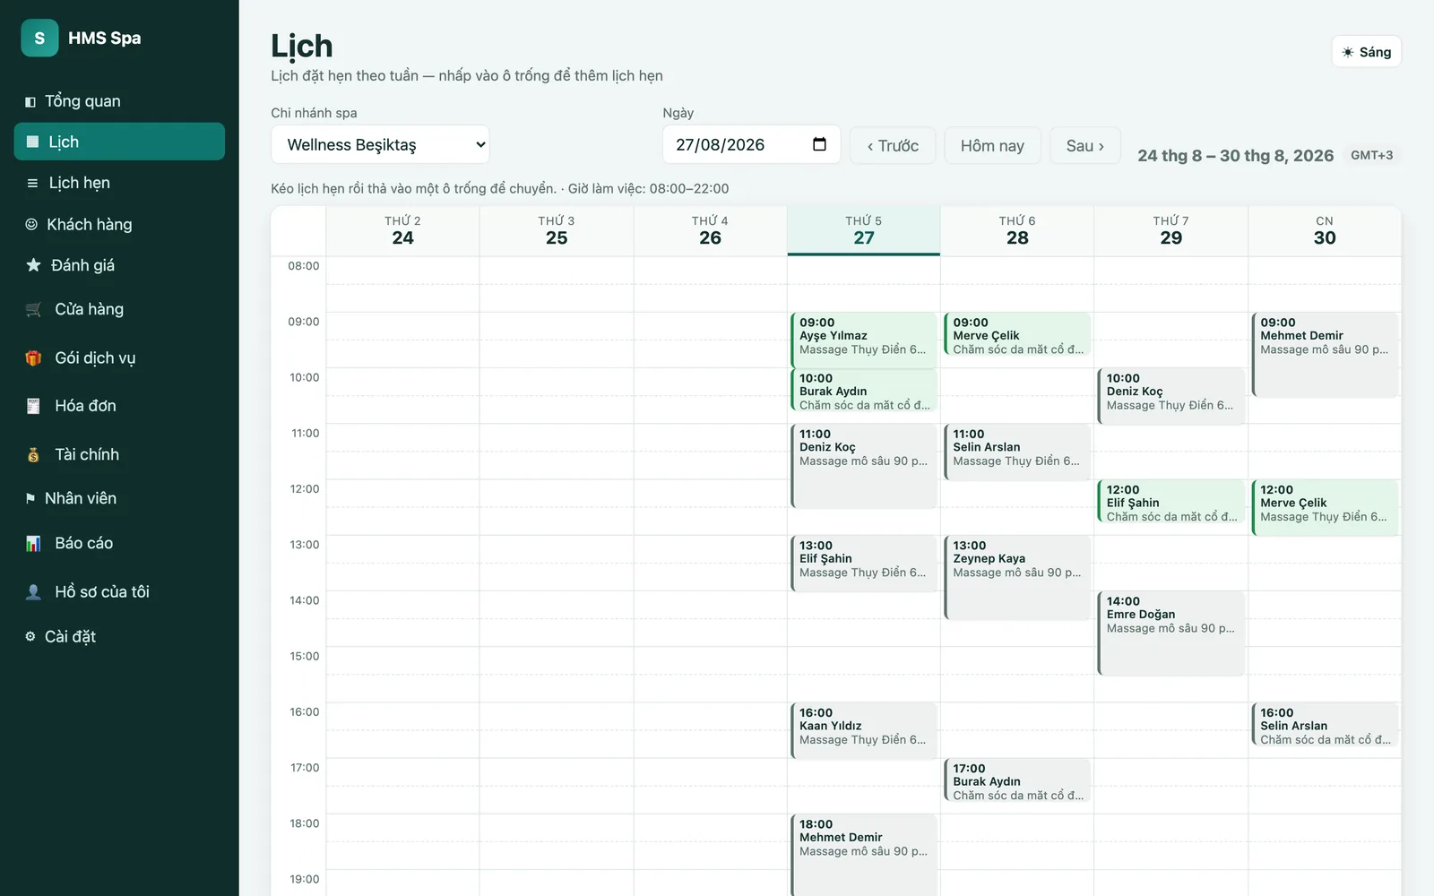Click the Hôm nay button
The height and width of the screenshot is (896, 1434).
[992, 145]
